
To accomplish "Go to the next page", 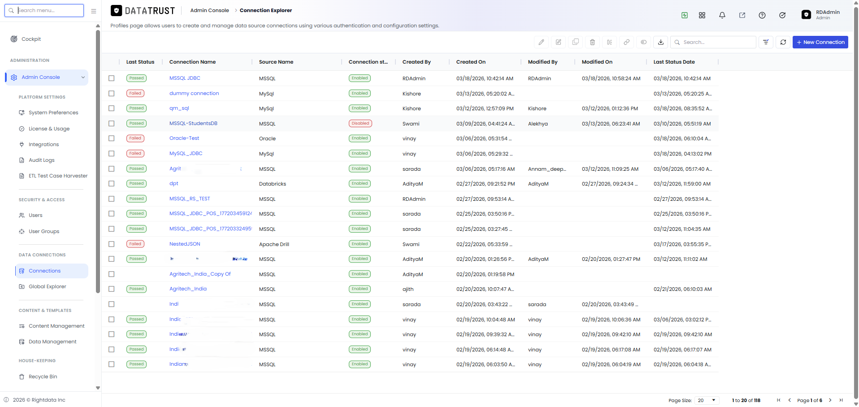I will coord(830,400).
